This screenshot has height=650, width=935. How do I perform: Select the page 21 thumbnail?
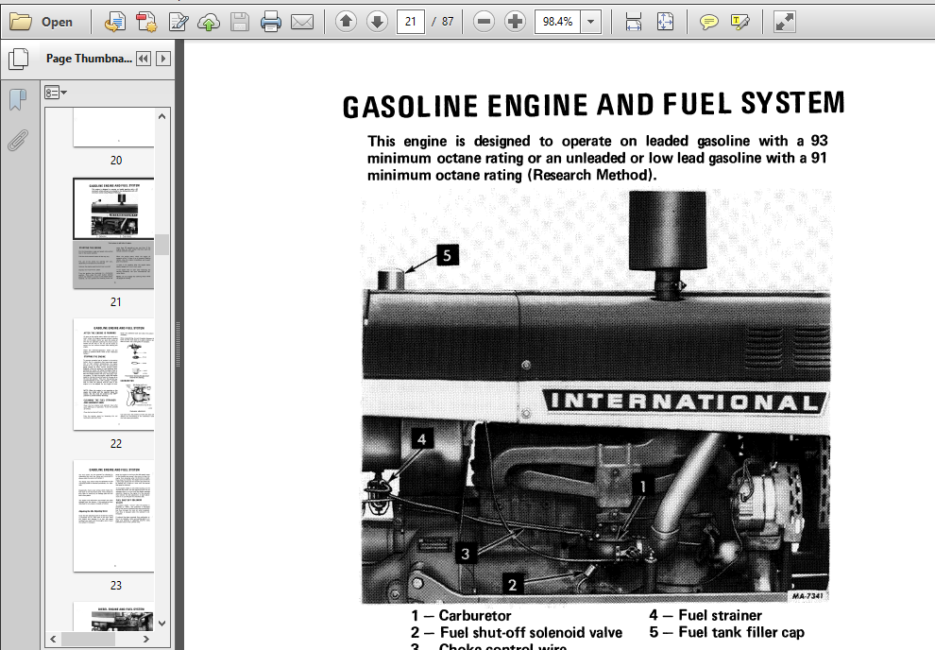coord(114,233)
